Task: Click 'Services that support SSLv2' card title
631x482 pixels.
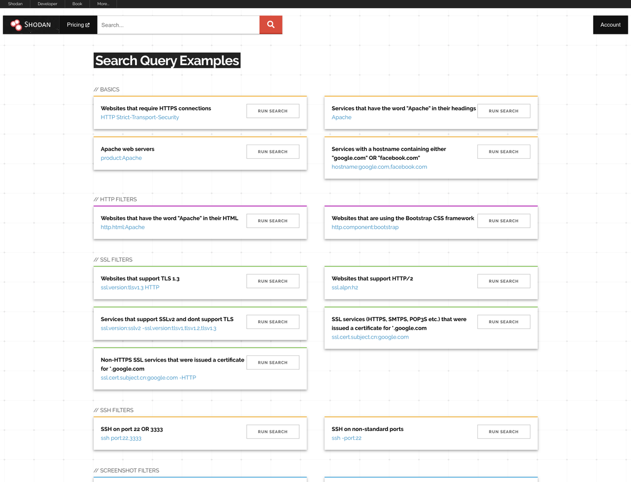Action: tap(167, 319)
